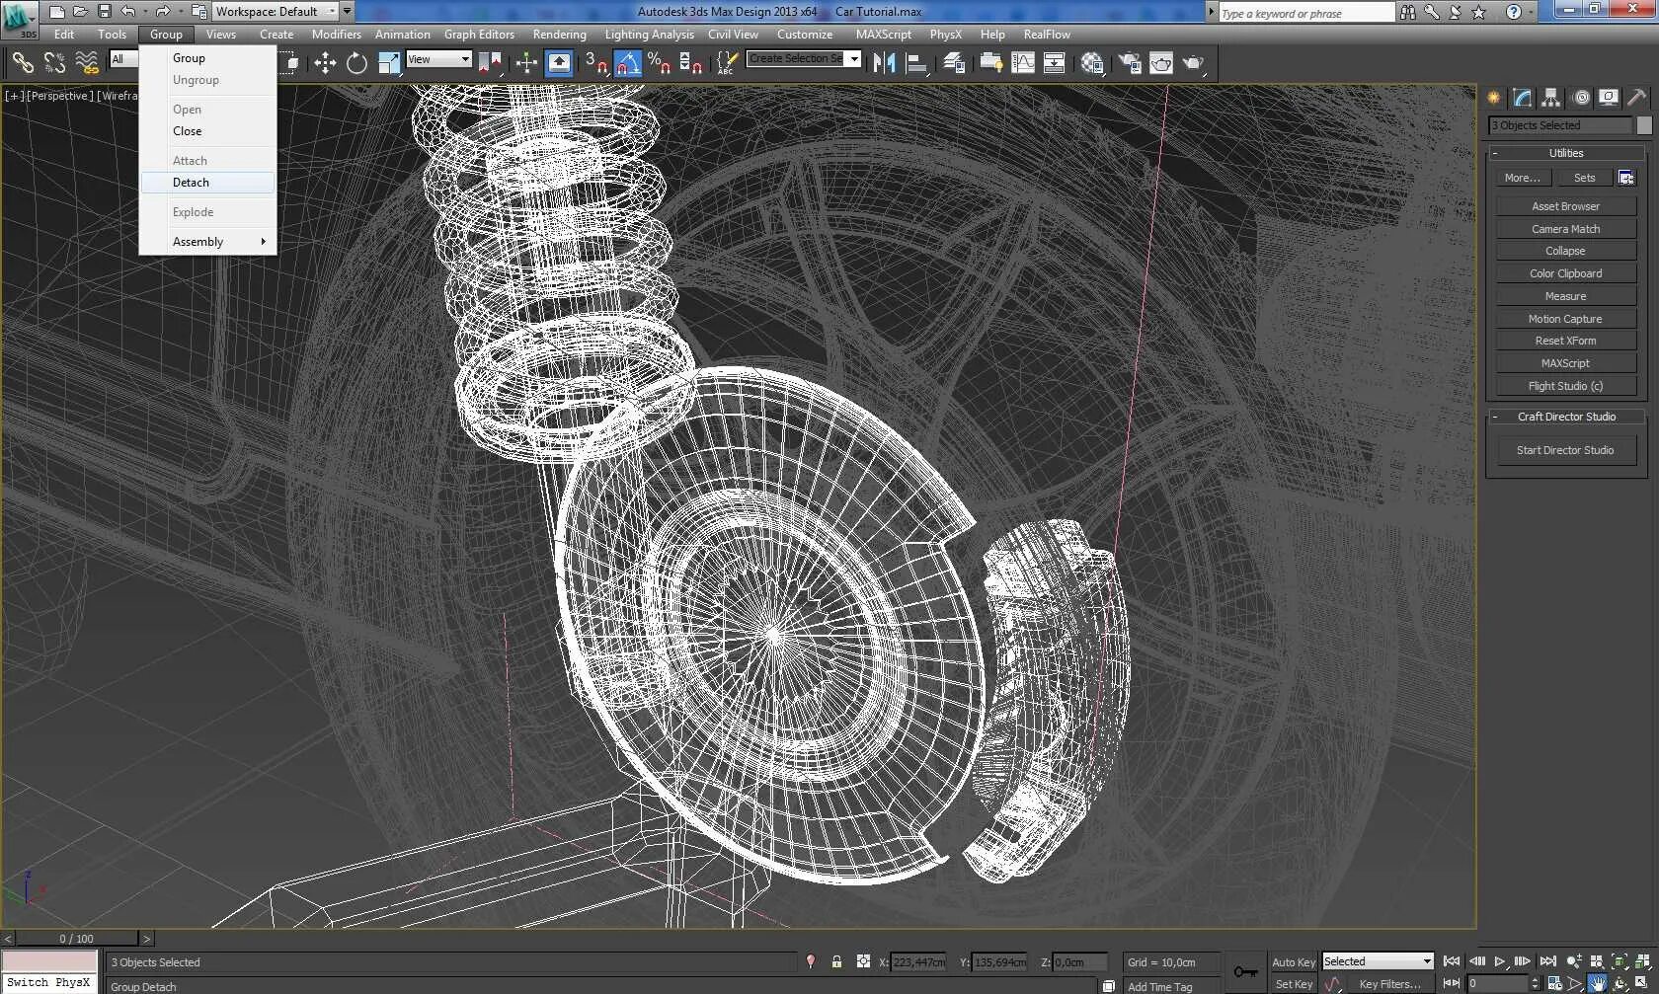Click the object color swatch

click(1644, 125)
